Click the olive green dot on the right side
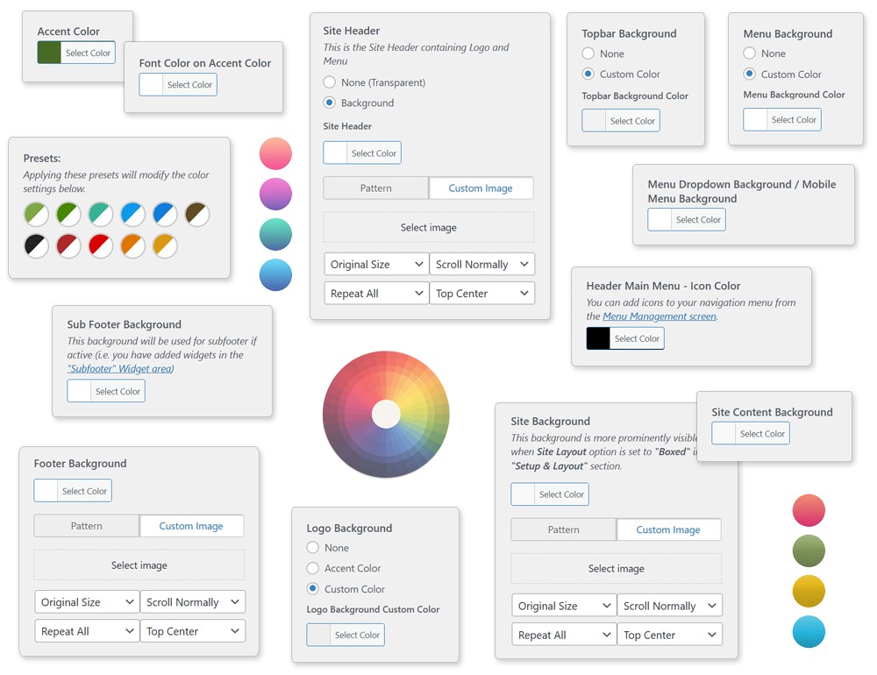Image resolution: width=877 pixels, height=675 pixels. point(808,551)
